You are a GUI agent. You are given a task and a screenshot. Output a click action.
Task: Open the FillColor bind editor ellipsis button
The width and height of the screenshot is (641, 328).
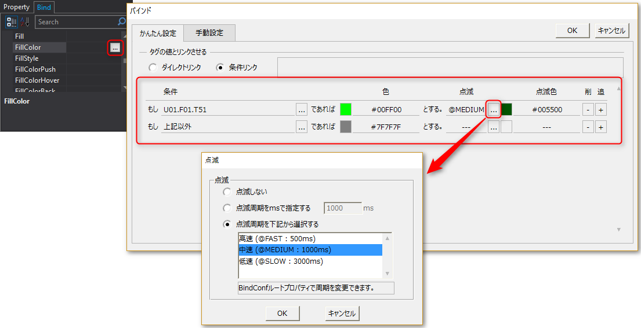[115, 48]
